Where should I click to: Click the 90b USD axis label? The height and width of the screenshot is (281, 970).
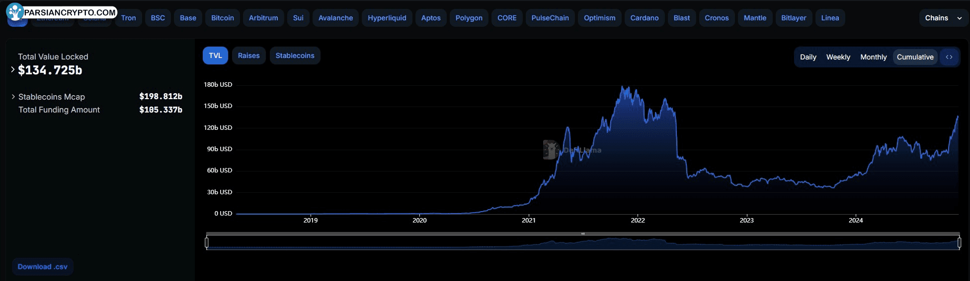pyautogui.click(x=220, y=149)
